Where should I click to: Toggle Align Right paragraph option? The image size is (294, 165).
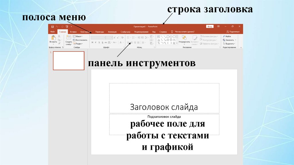135,43
